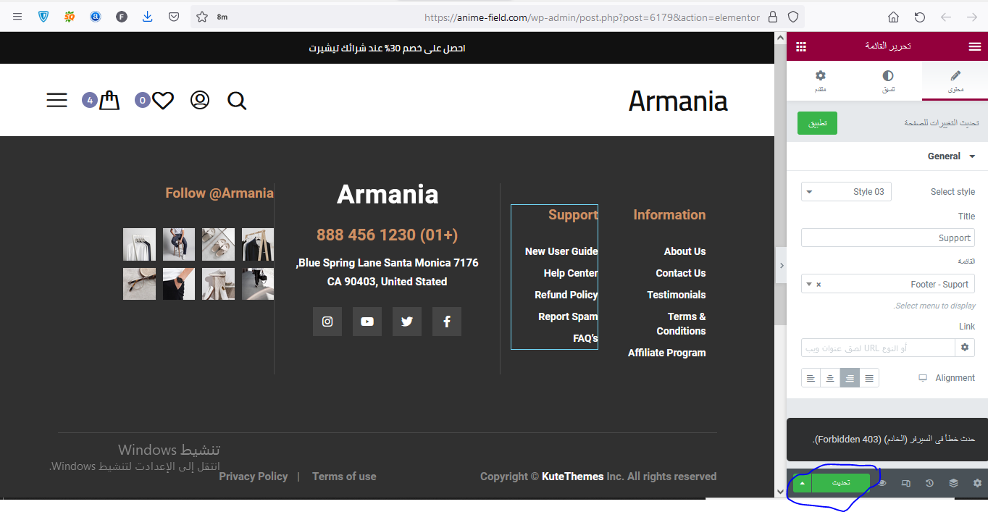Click the dark circled 'F' extension icon
Viewport: 988px width, 512px height.
[x=122, y=17]
